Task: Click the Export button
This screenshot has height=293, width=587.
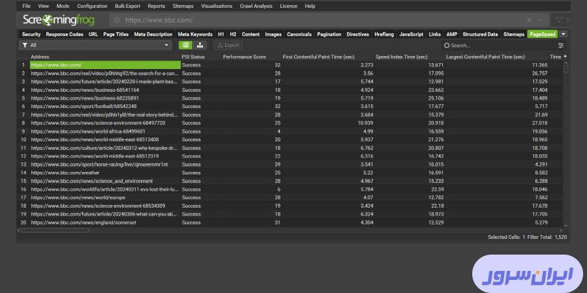Action: tap(228, 46)
